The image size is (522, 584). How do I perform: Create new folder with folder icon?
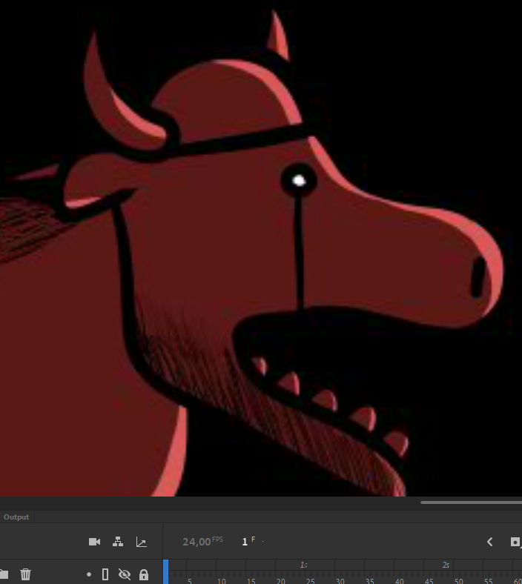point(4,574)
